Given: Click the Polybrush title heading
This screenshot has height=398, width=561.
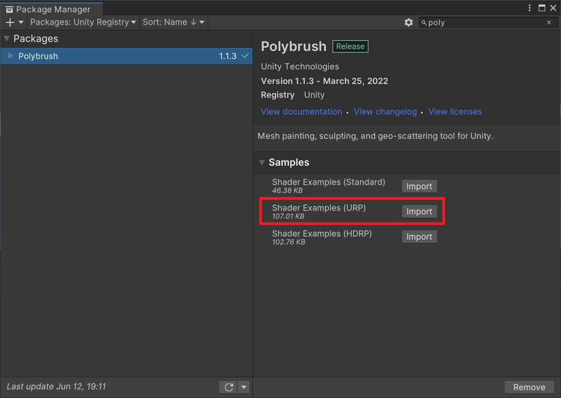Looking at the screenshot, I should (293, 46).
